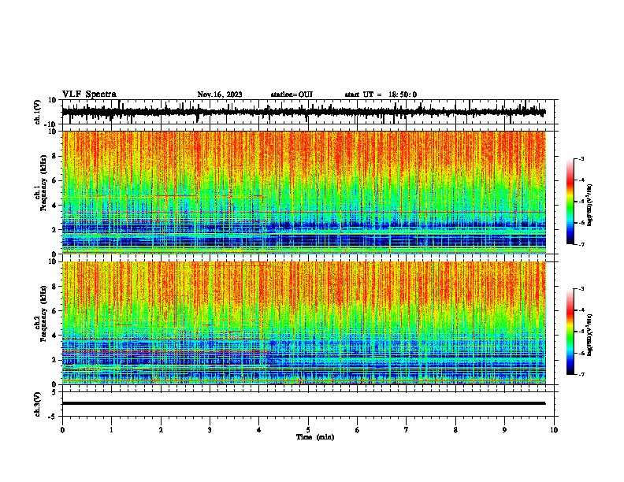Click the "10" tick on the time axis

pos(554,430)
